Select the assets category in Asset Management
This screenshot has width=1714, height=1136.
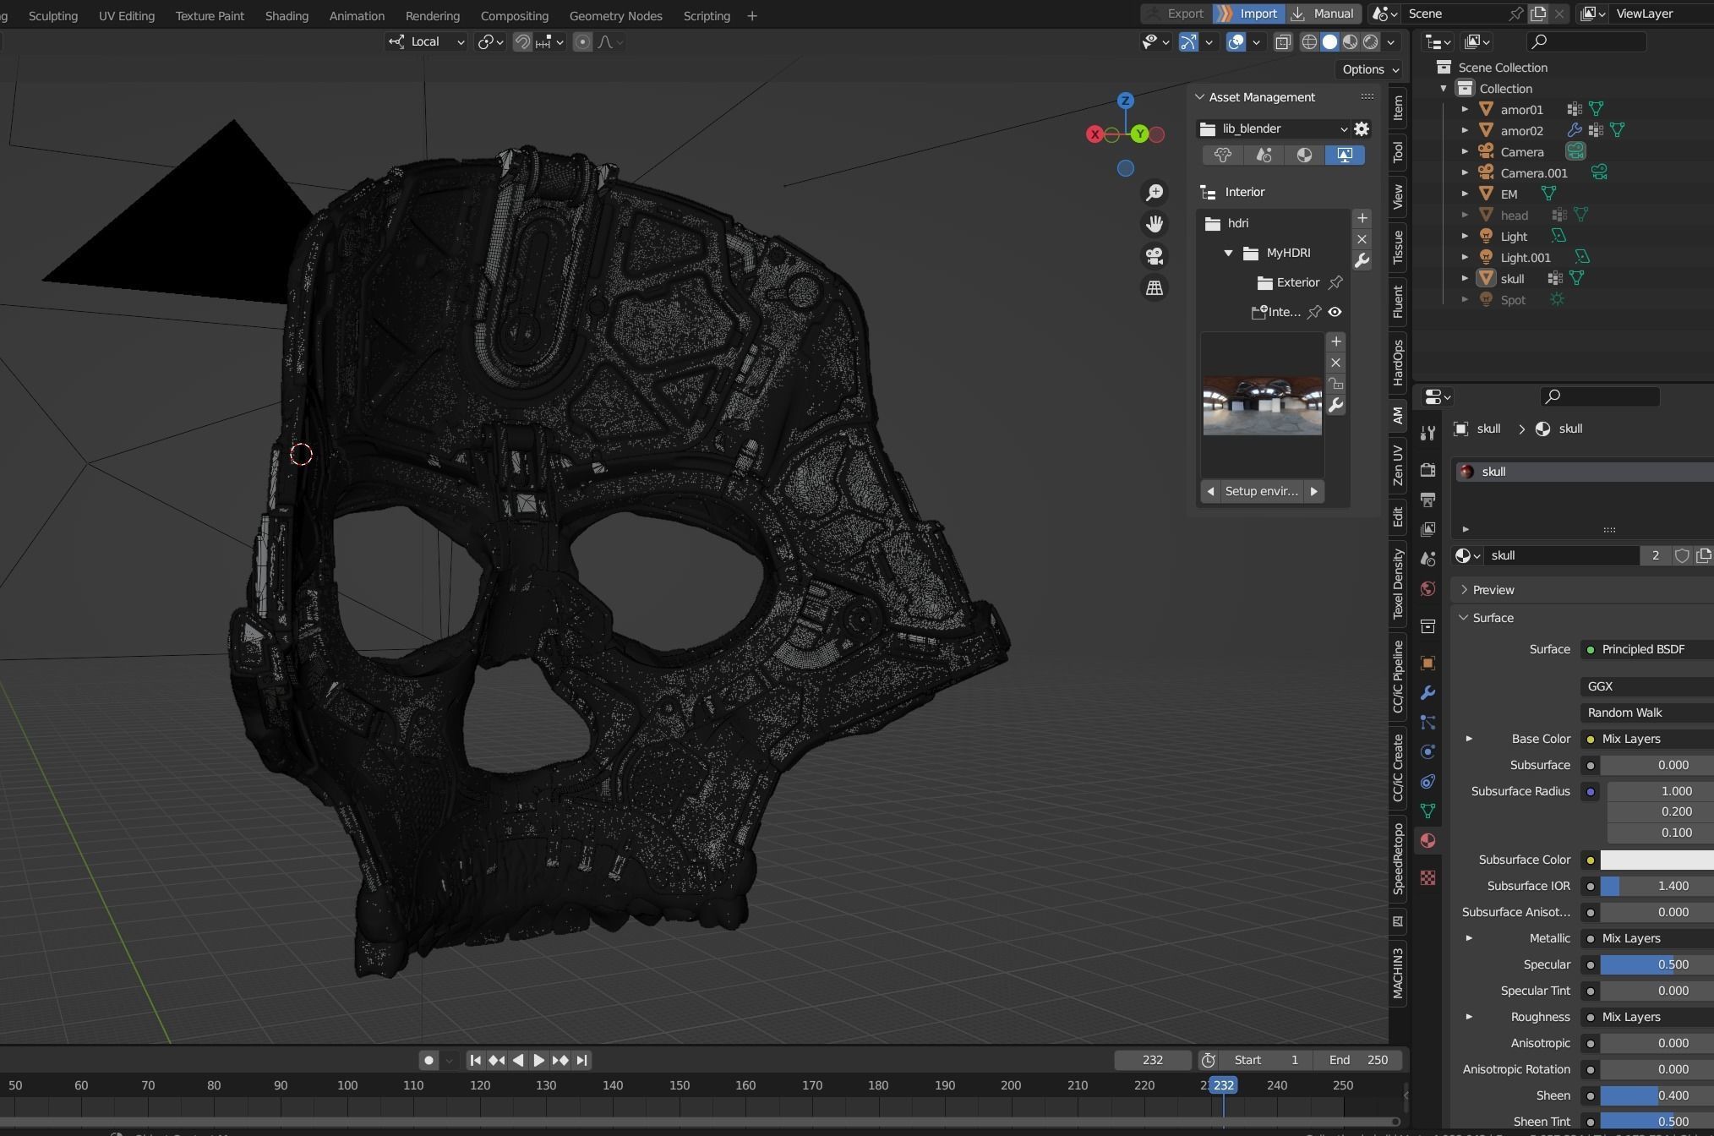click(x=1223, y=155)
